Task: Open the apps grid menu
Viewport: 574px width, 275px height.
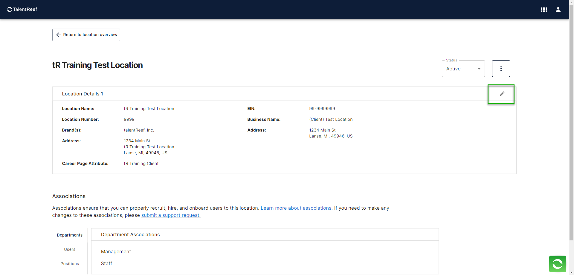Action: click(x=544, y=10)
